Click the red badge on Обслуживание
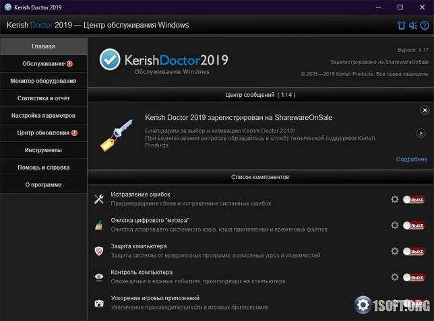The image size is (434, 321). tap(70, 63)
